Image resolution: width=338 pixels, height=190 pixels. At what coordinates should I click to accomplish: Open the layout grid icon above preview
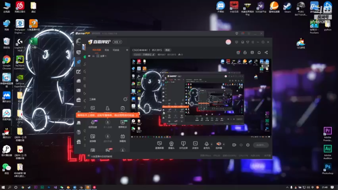(252, 52)
